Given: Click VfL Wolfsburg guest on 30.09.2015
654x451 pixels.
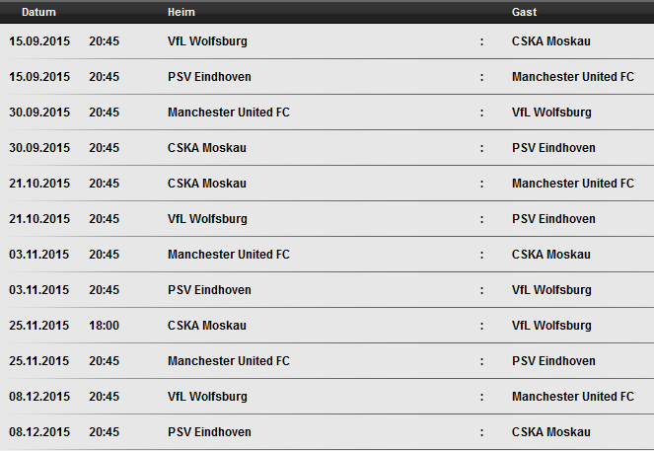Looking at the screenshot, I should pos(551,113).
